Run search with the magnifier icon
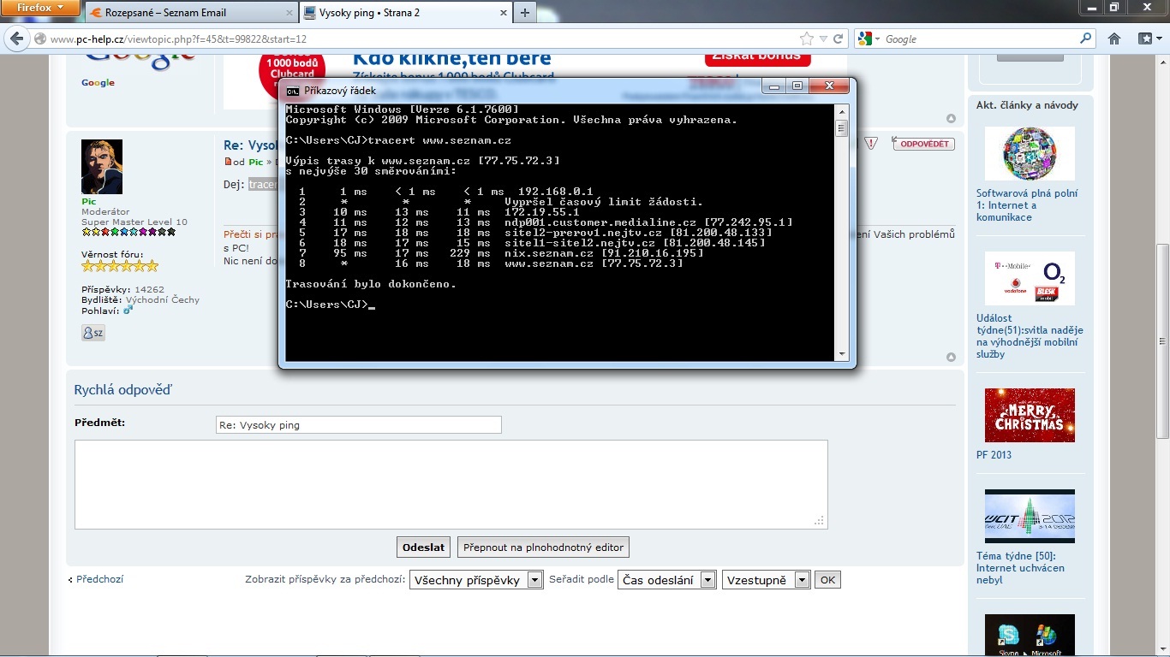Image resolution: width=1170 pixels, height=657 pixels. coord(1086,38)
